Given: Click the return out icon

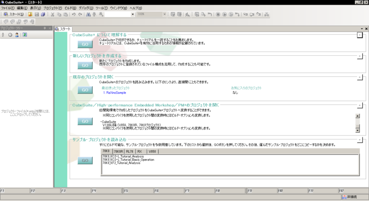Looking at the screenshot, I should click(258, 14).
